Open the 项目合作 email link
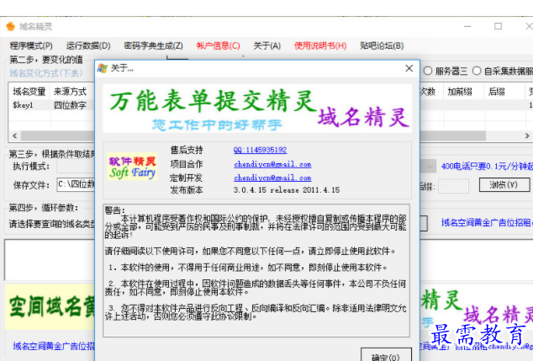The height and width of the screenshot is (361, 533). coord(272,164)
